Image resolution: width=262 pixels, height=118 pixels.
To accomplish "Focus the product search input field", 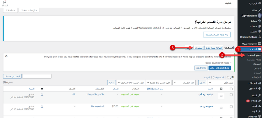I will 37,76.
